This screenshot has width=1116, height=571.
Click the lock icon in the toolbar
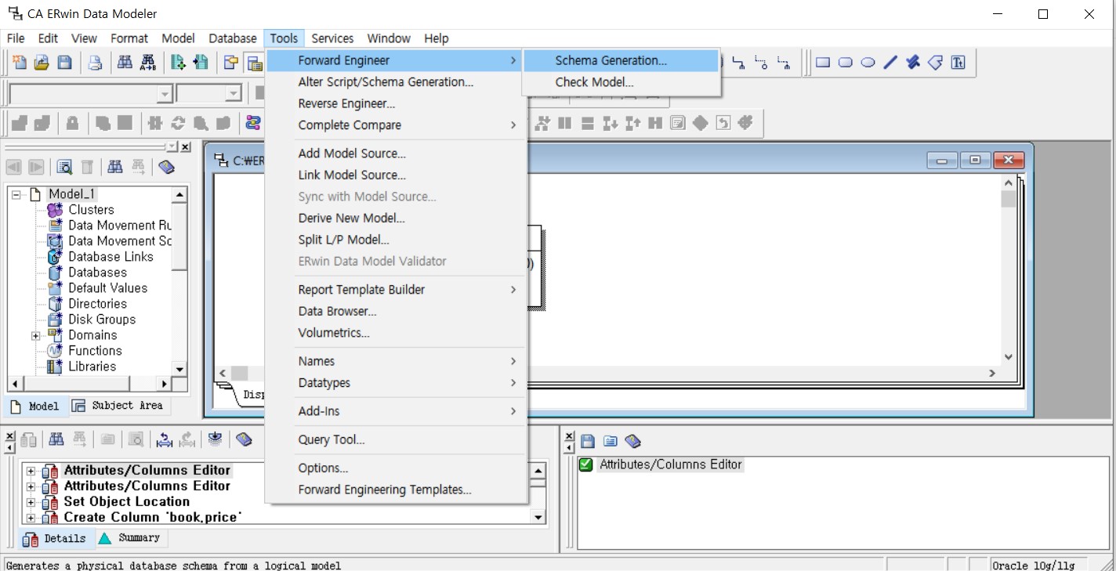72,123
